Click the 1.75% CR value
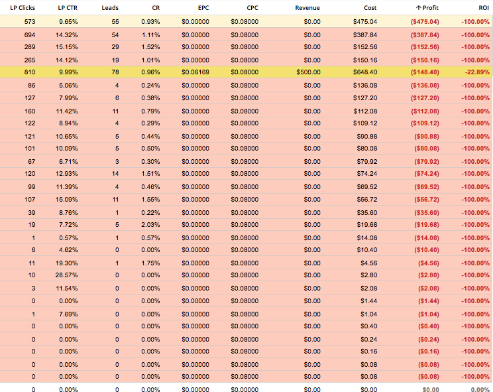The image size is (493, 392). [150, 263]
